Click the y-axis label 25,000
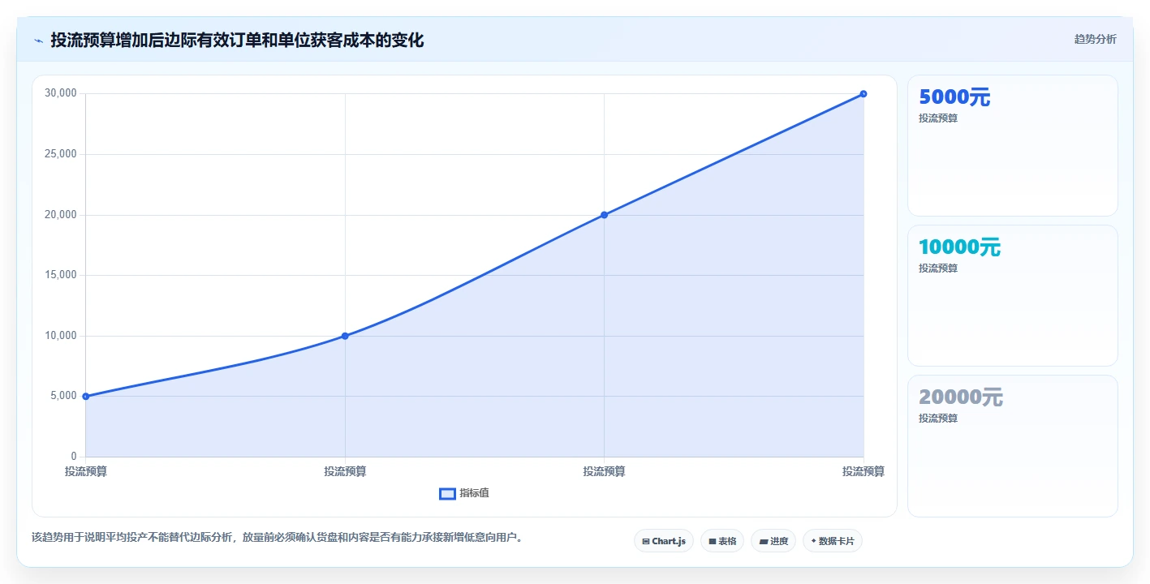Screen dimensions: 1150x584 [x=61, y=154]
